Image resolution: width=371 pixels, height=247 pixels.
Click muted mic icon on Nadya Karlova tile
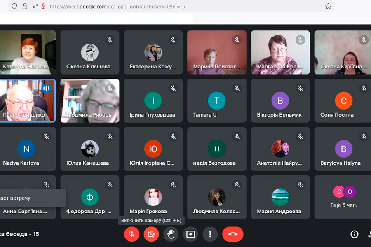(46, 136)
